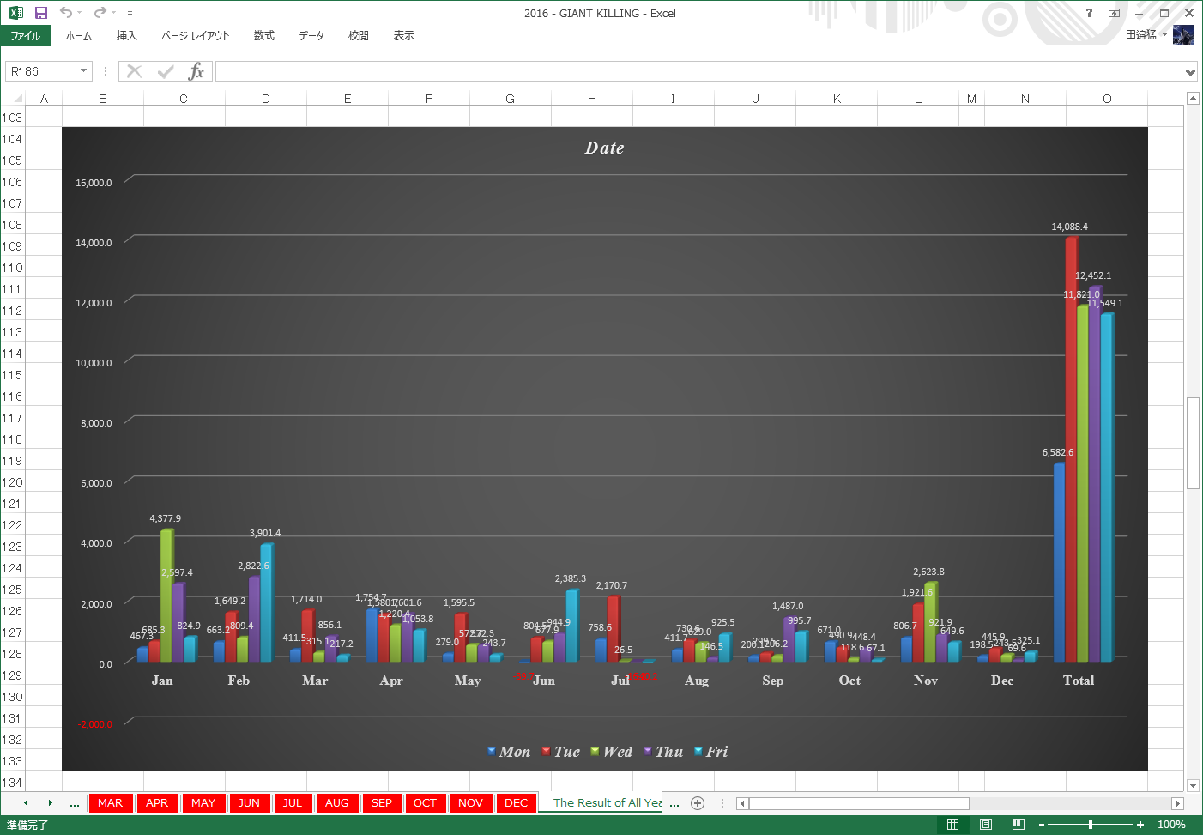
Task: Click the 4,377.9 data label in Jan
Action: tap(165, 518)
